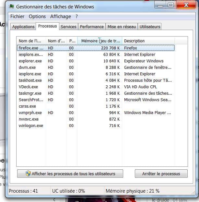This screenshot has width=199, height=202.
Task: Select the taskmgr.exe process
Action: click(x=96, y=93)
